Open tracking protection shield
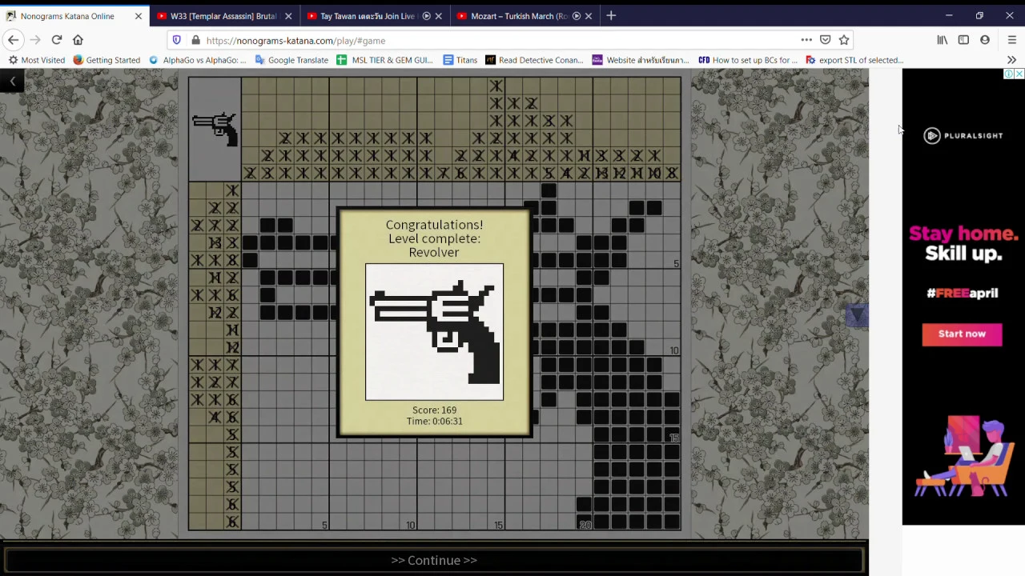This screenshot has height=576, width=1025. 177,40
